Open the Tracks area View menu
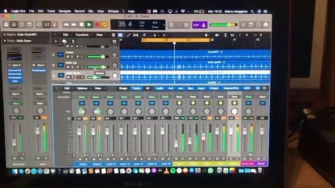 click(x=99, y=35)
